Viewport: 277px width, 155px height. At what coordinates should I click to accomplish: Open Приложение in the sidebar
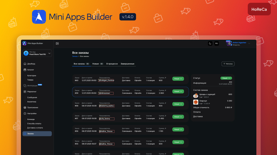pos(33,107)
